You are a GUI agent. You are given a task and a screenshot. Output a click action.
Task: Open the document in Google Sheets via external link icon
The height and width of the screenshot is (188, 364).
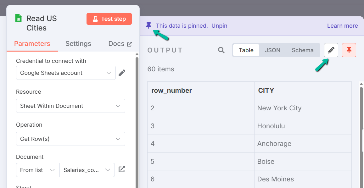(x=122, y=169)
